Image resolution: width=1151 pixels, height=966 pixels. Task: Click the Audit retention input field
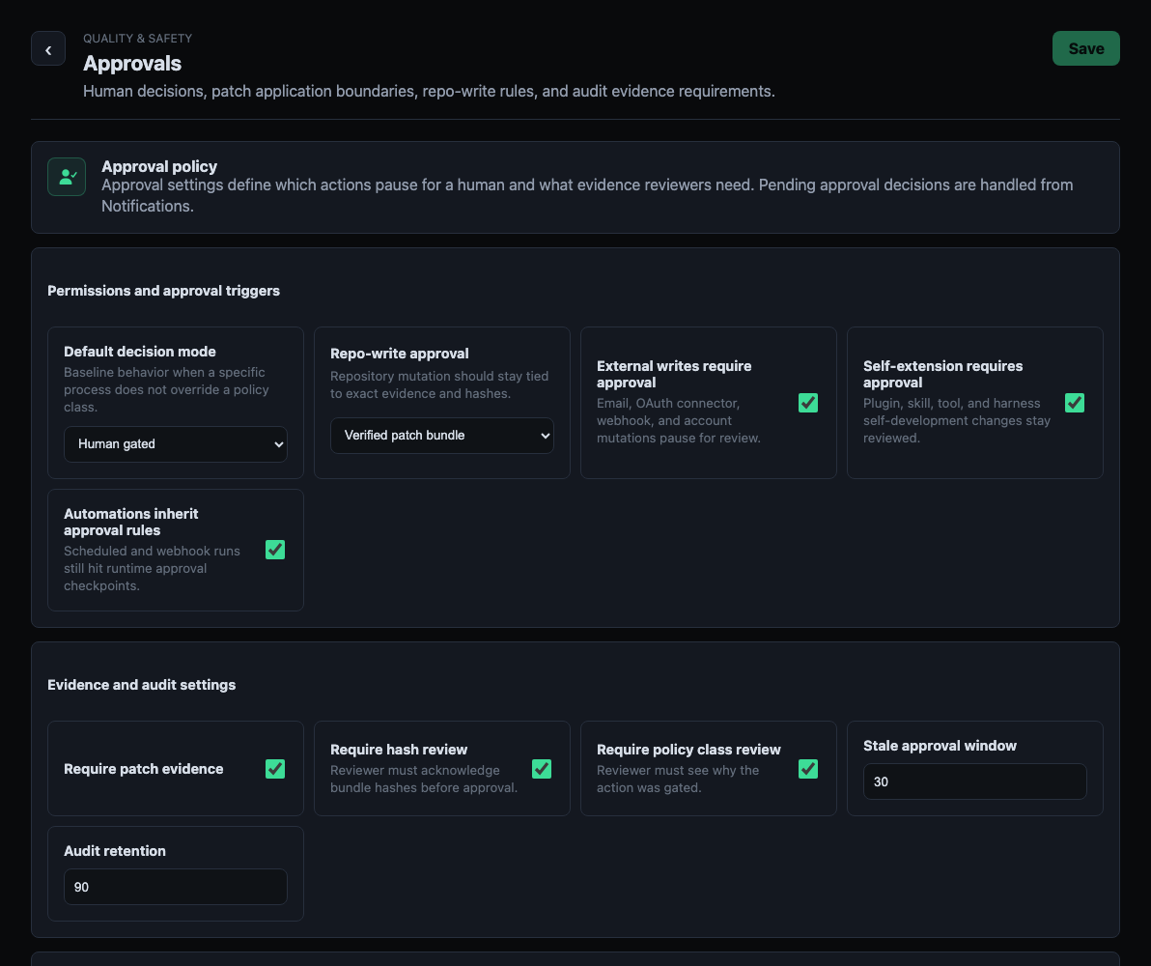pyautogui.click(x=176, y=887)
